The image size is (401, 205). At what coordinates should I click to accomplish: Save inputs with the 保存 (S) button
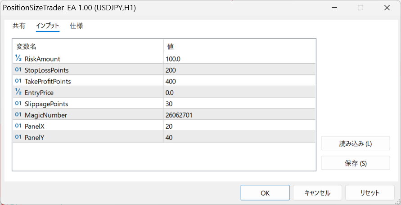(356, 163)
